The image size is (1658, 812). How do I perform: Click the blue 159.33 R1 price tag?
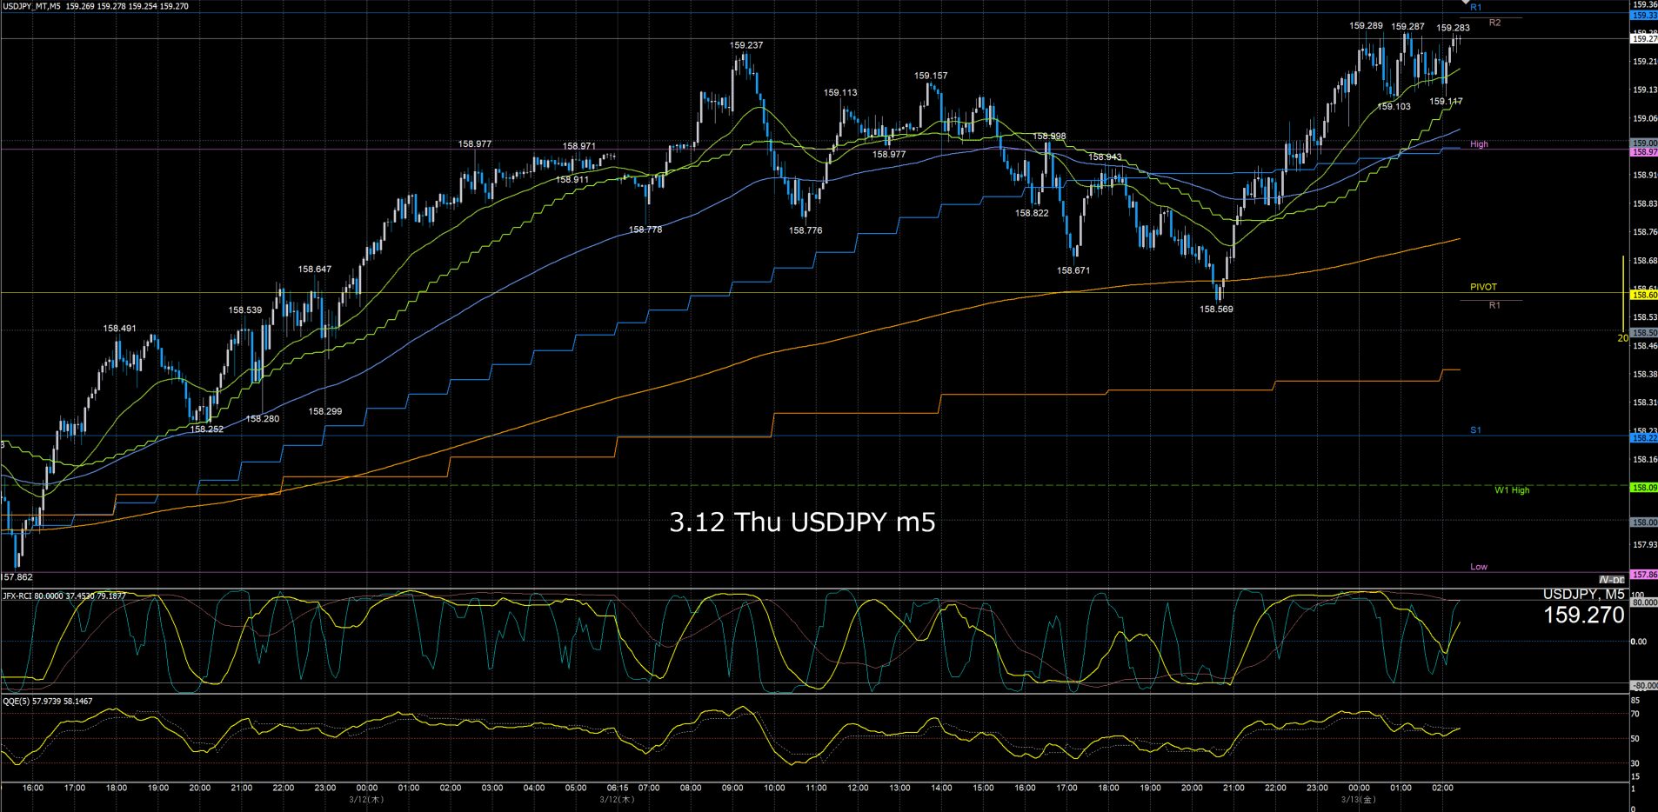pos(1643,16)
